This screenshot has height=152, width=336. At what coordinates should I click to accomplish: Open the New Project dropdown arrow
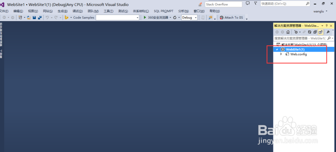pos(25,17)
